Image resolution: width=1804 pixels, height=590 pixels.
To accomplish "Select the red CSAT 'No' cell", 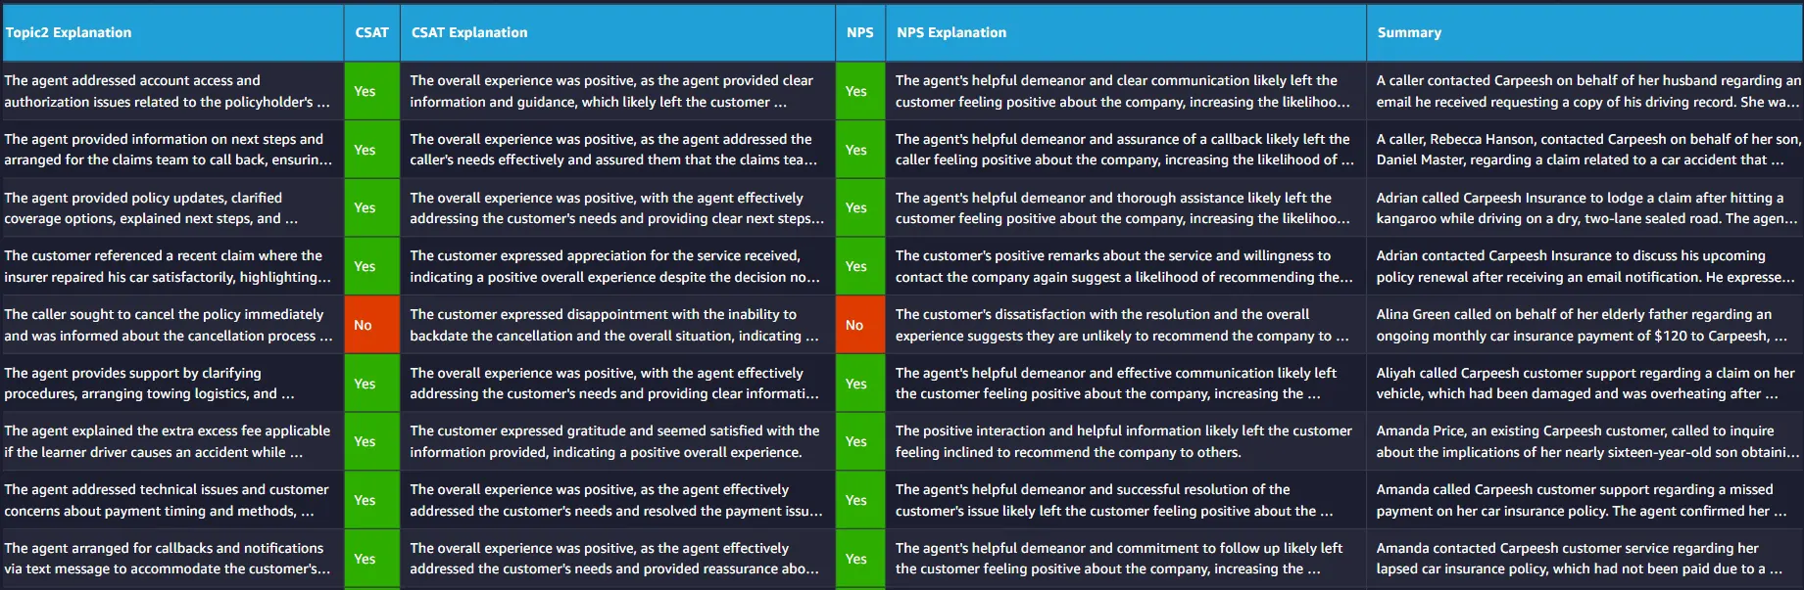I will click(x=371, y=325).
